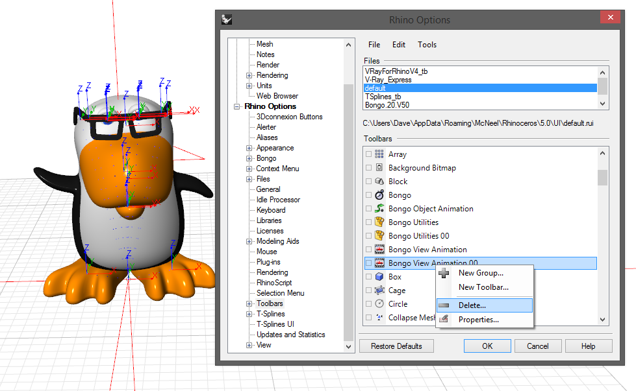Screen dimensions: 636x391
Task: Open the Plug-ins tree item
Action: pos(268,262)
